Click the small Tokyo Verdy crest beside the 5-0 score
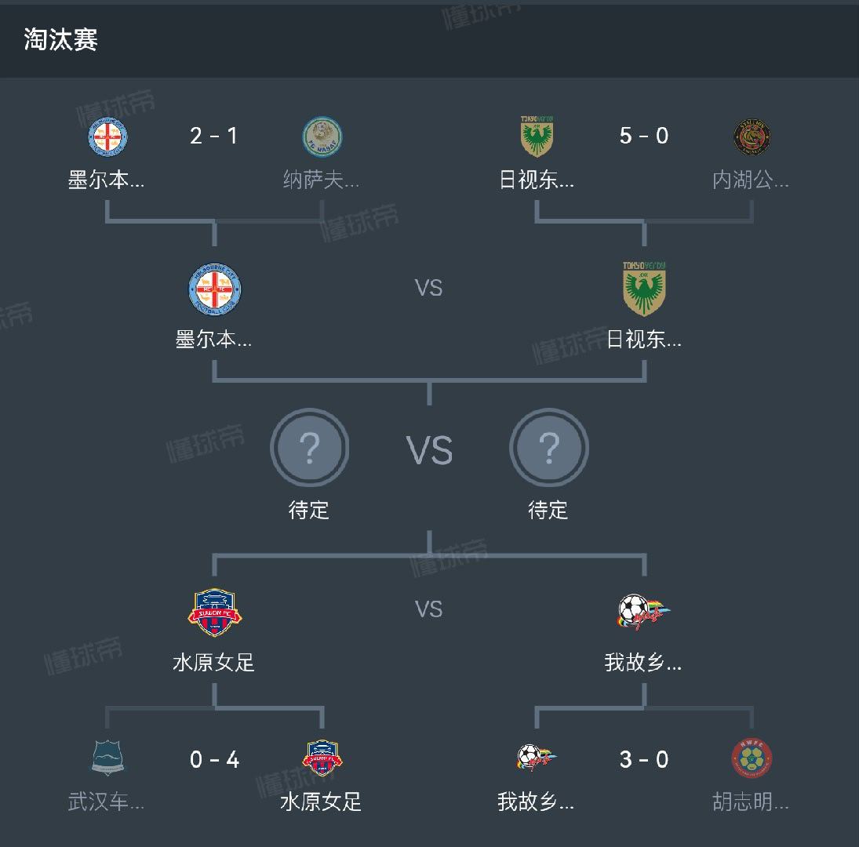The image size is (859, 847). click(537, 137)
